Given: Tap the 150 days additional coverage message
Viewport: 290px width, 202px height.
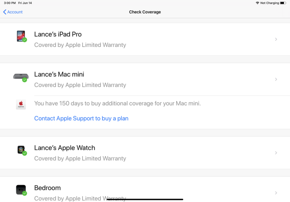Looking at the screenshot, I should [118, 103].
